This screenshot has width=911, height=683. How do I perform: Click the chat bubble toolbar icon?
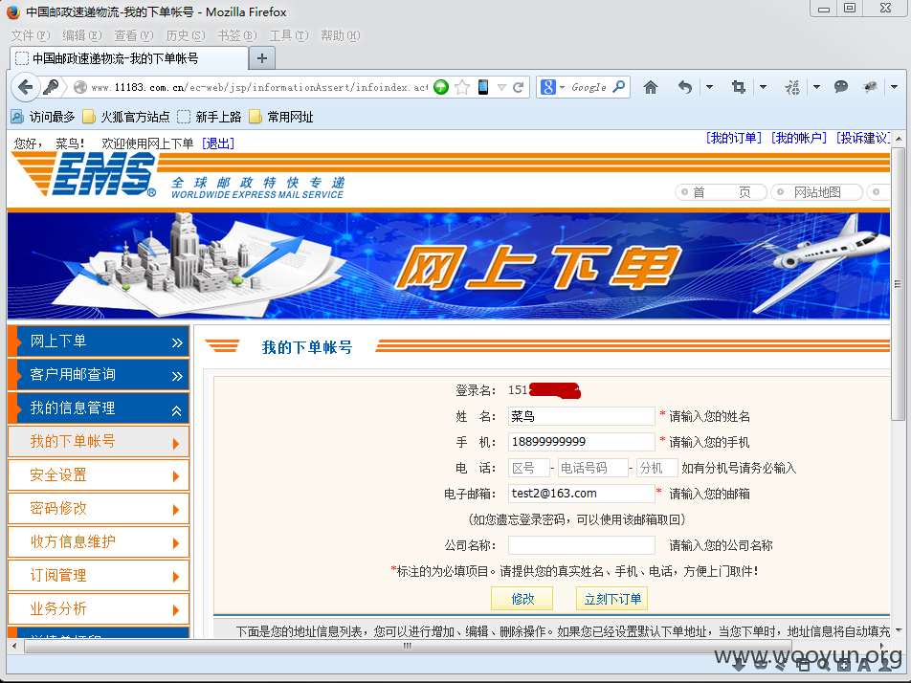[x=841, y=87]
